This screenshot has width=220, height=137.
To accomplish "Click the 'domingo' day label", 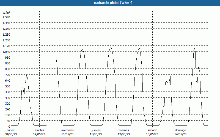I will tap(180, 130).
